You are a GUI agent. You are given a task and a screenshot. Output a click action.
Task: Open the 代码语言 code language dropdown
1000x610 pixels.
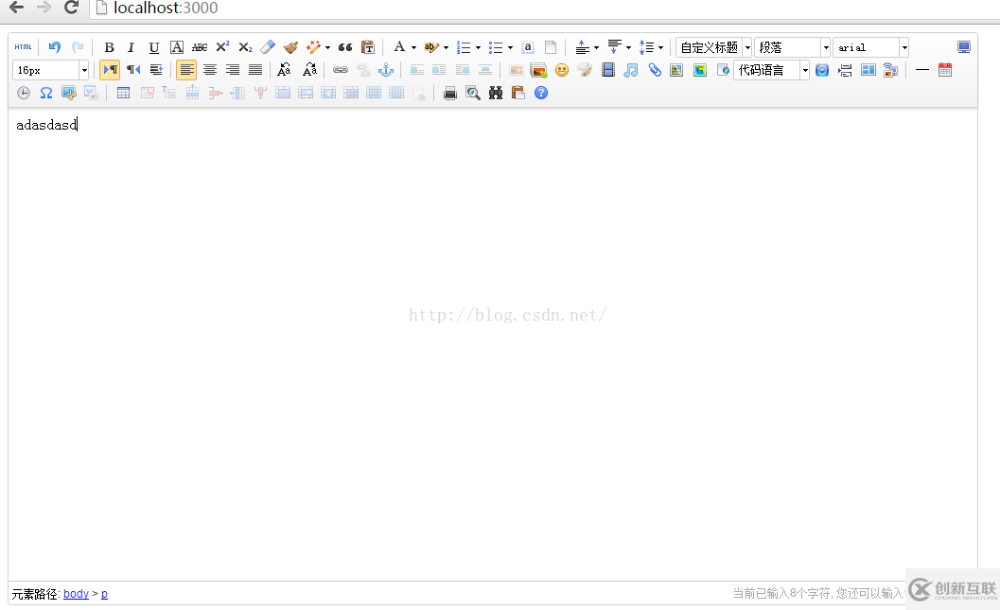tap(772, 70)
